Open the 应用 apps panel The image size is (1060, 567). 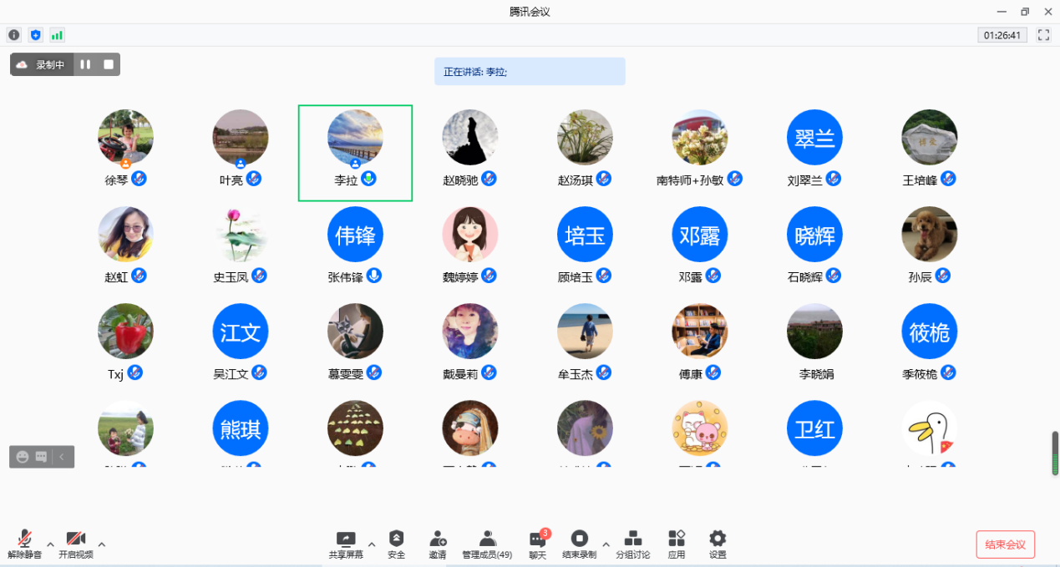pos(676,544)
